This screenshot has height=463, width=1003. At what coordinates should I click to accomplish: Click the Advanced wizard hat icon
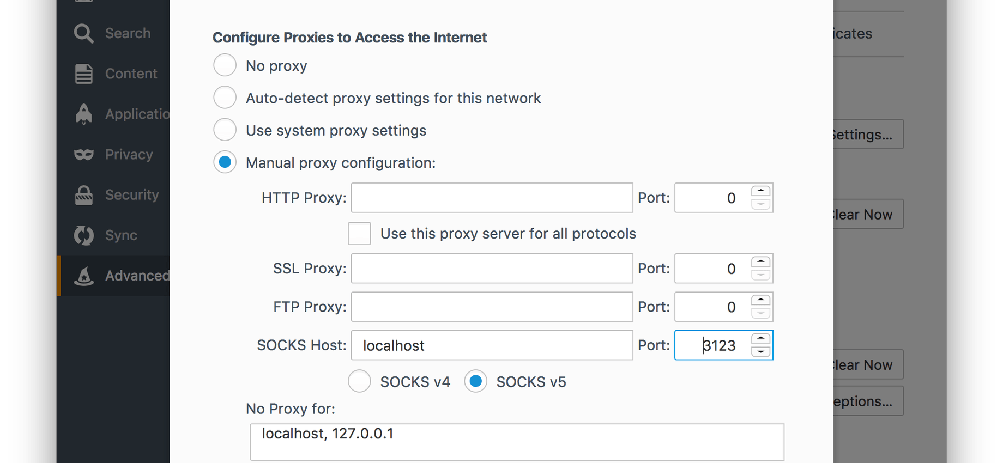[84, 276]
